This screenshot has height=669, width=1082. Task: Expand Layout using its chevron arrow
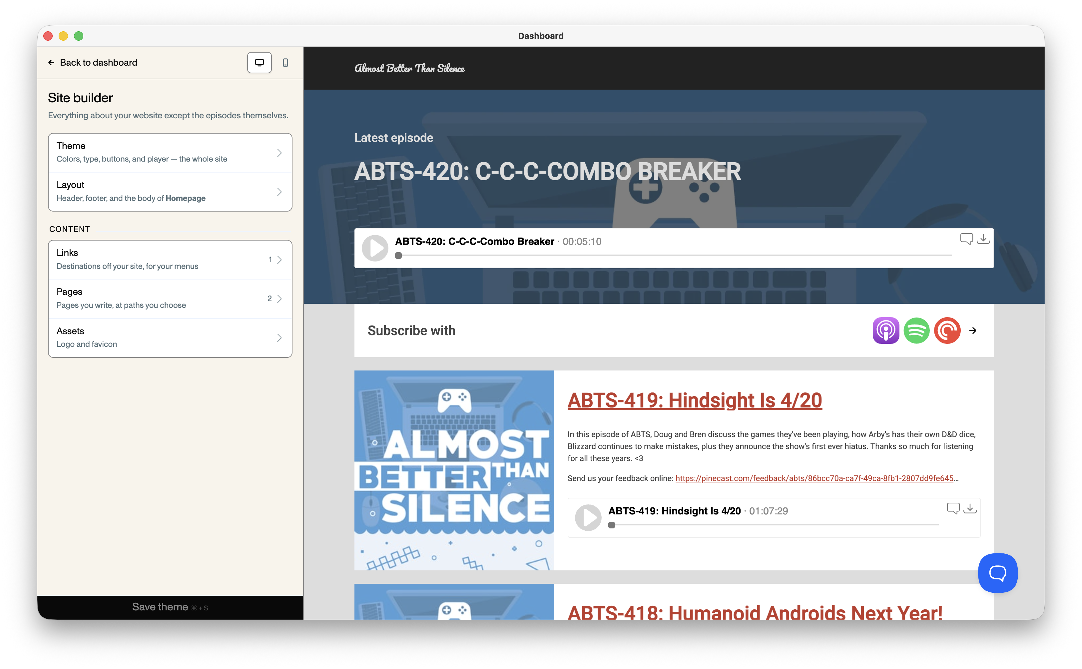[279, 192]
